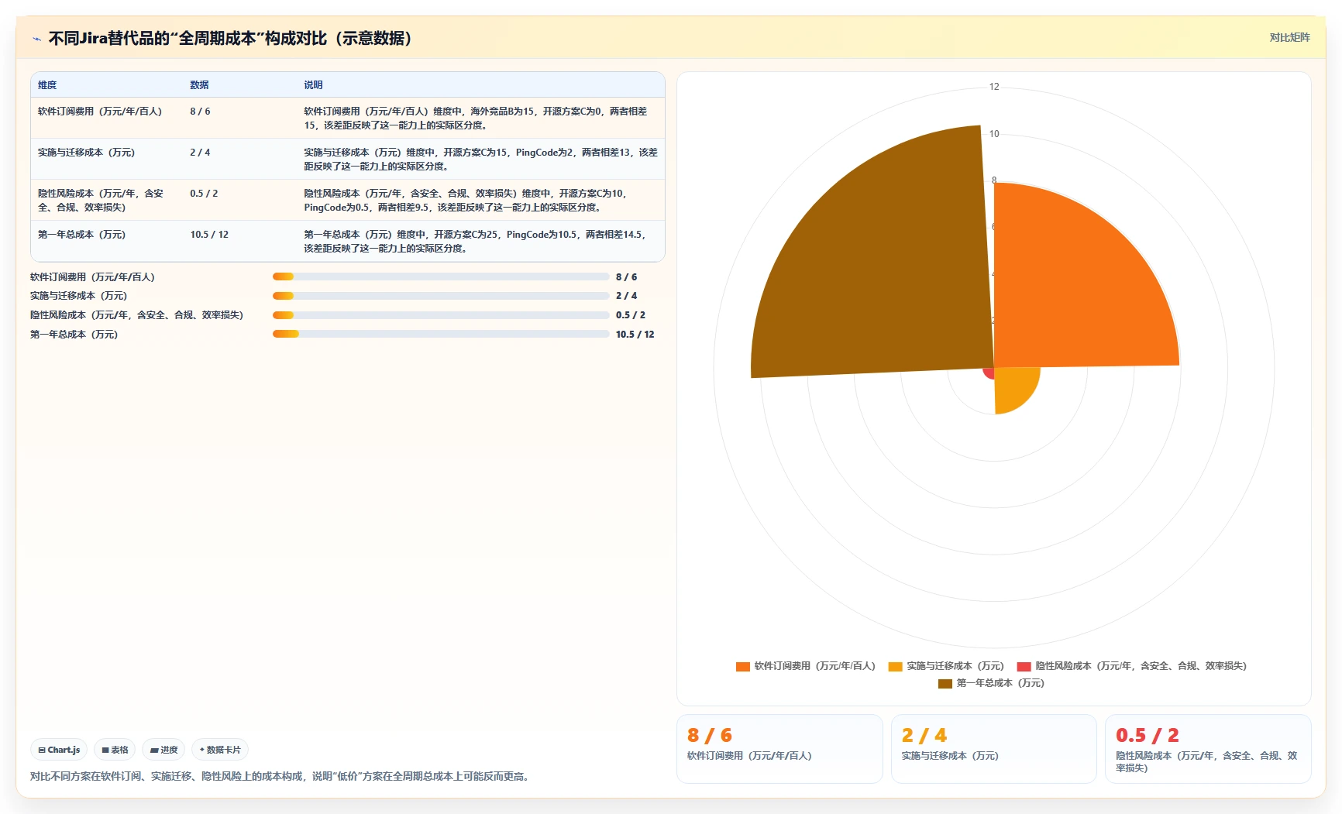Click 10.5 / 12 value beside progress bar
The width and height of the screenshot is (1342, 814).
coord(635,335)
